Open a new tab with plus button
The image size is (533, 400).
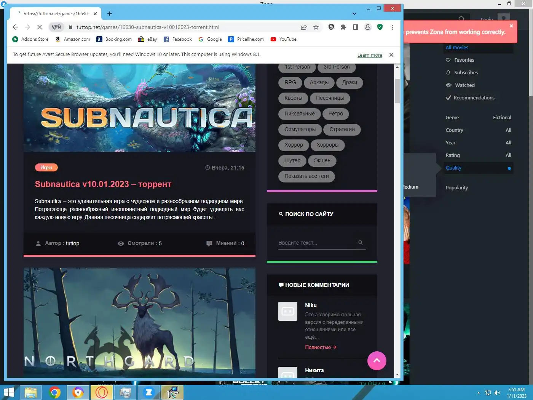click(110, 14)
